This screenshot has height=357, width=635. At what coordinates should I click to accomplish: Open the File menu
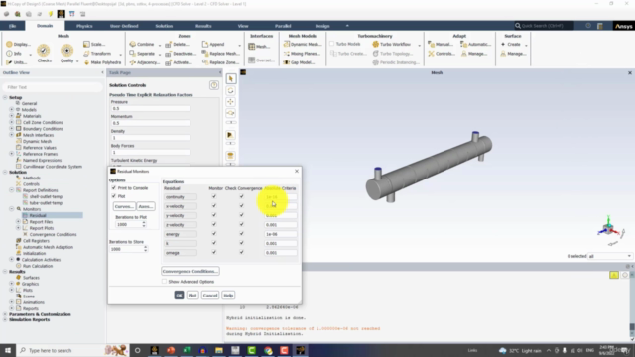click(13, 26)
